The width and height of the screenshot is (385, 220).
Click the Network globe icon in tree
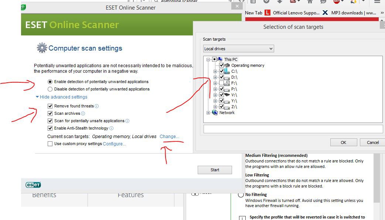pos(215,113)
